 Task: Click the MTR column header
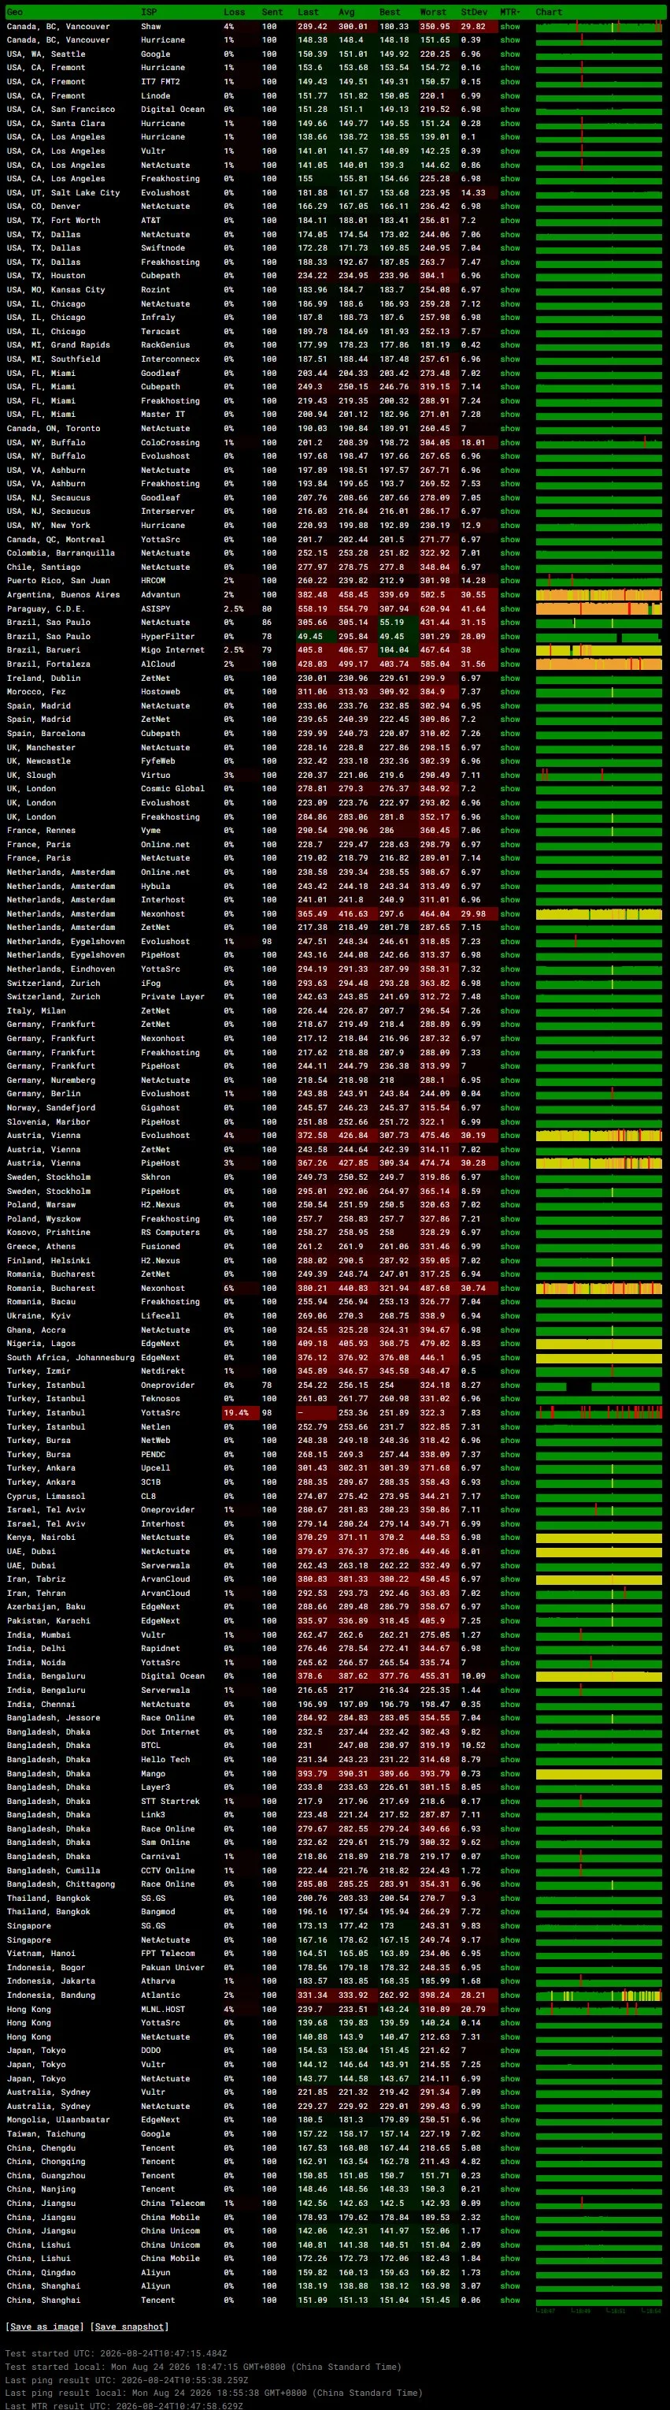coord(509,12)
